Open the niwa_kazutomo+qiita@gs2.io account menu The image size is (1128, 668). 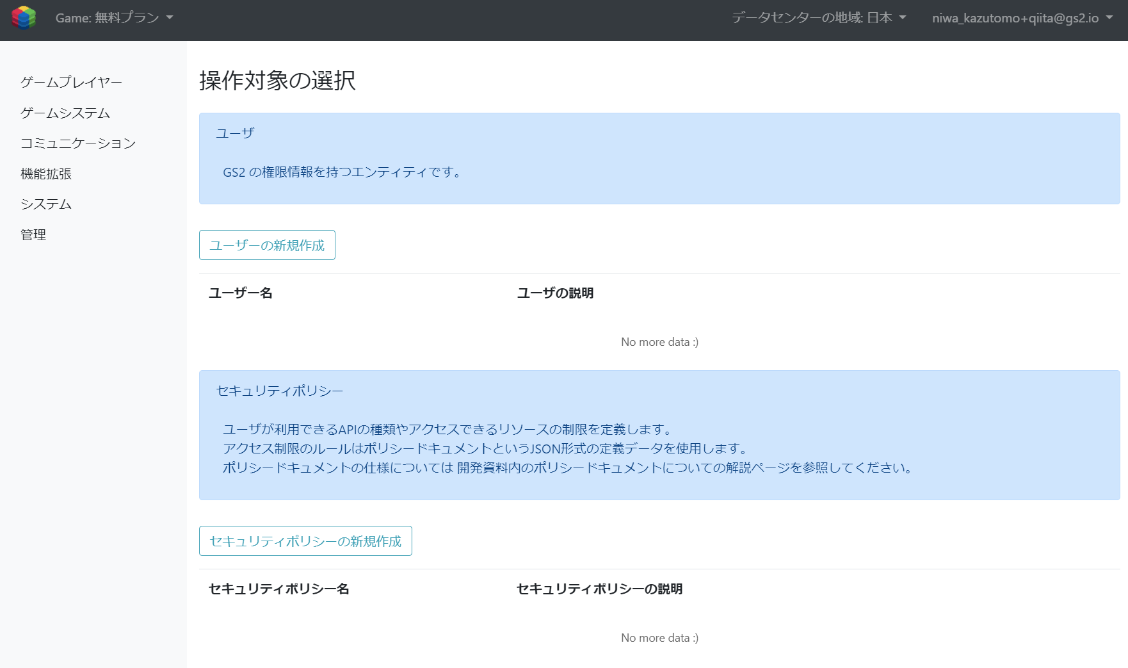click(1022, 18)
